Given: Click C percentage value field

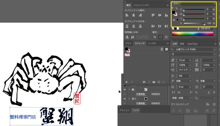Looking at the screenshot, I should click(209, 9).
